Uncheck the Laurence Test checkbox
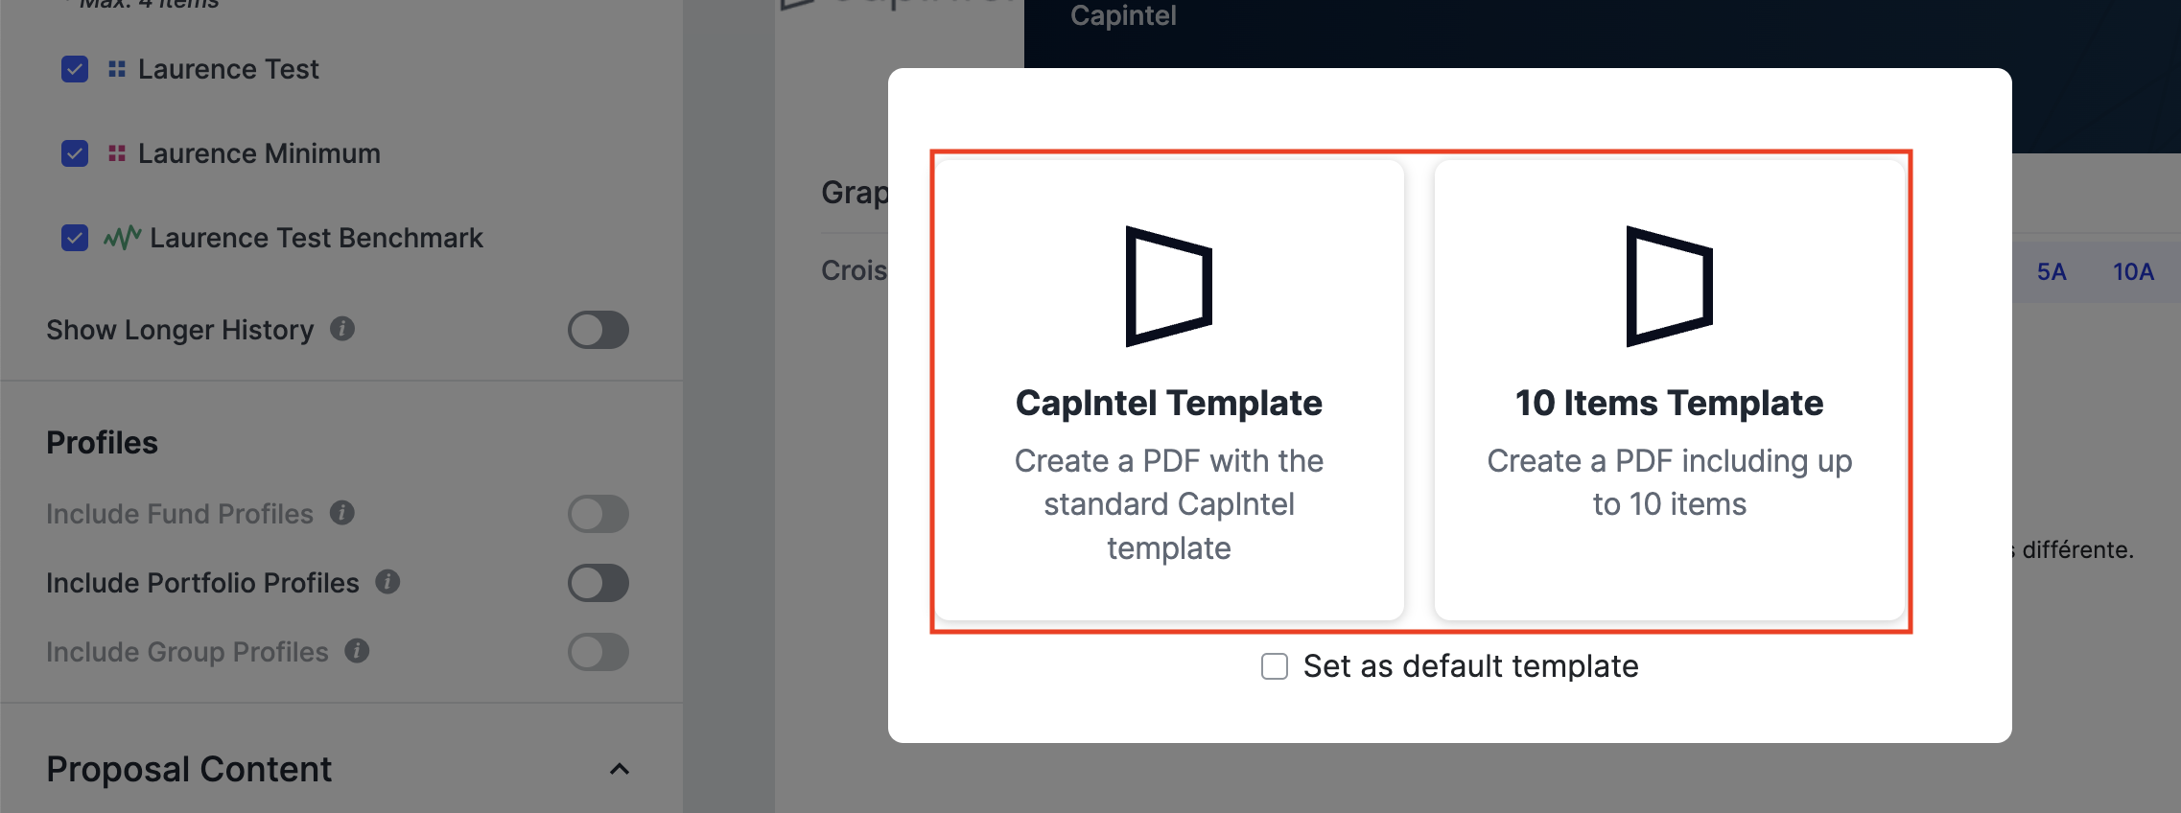 [75, 69]
